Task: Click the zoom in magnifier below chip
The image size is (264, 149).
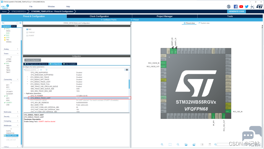Action: [162, 145]
